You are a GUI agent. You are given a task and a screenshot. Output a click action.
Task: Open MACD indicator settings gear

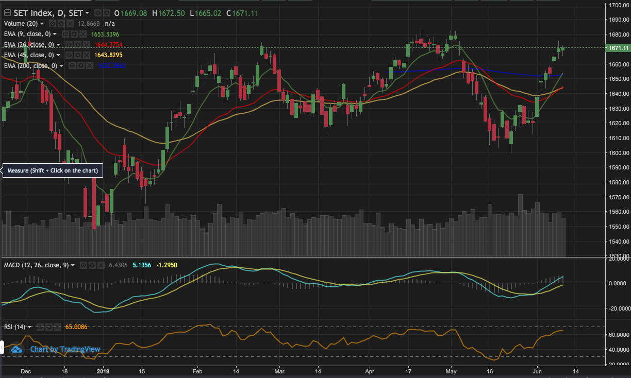click(92, 265)
